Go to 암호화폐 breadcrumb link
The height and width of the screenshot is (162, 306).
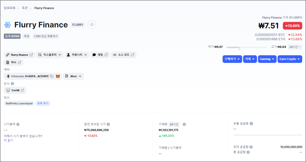pos(10,8)
